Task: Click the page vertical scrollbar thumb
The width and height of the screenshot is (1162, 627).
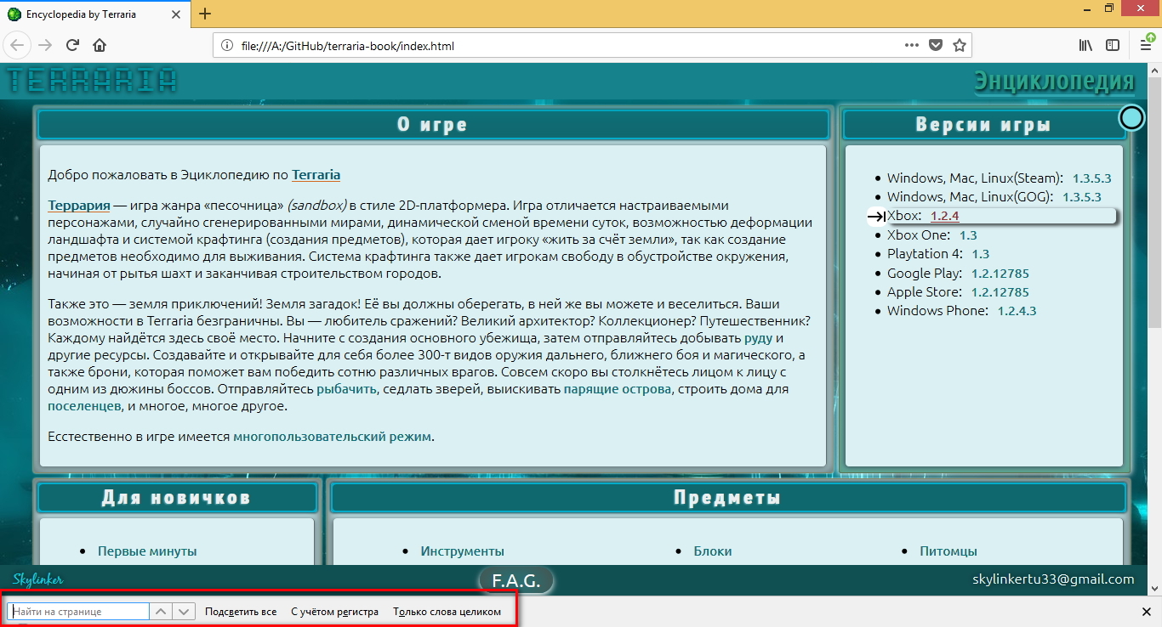Action: tap(1154, 201)
